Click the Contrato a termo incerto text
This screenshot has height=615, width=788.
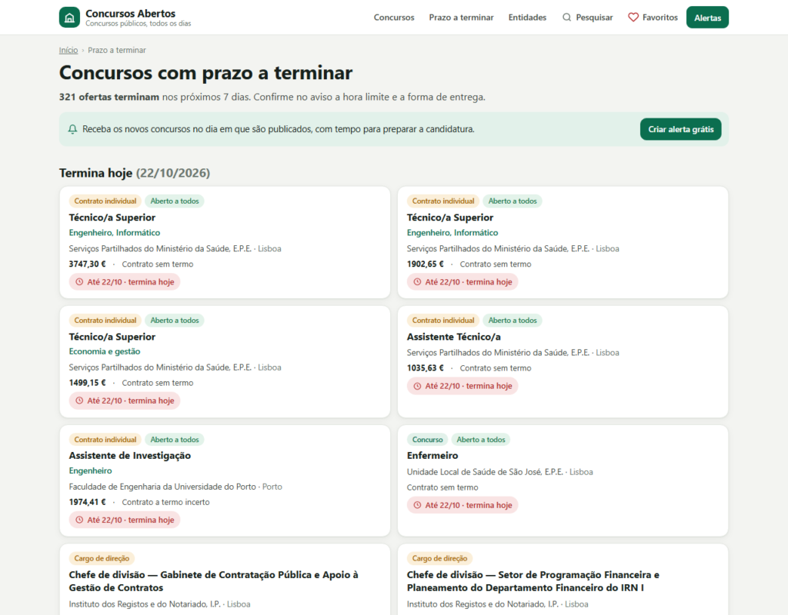click(166, 502)
